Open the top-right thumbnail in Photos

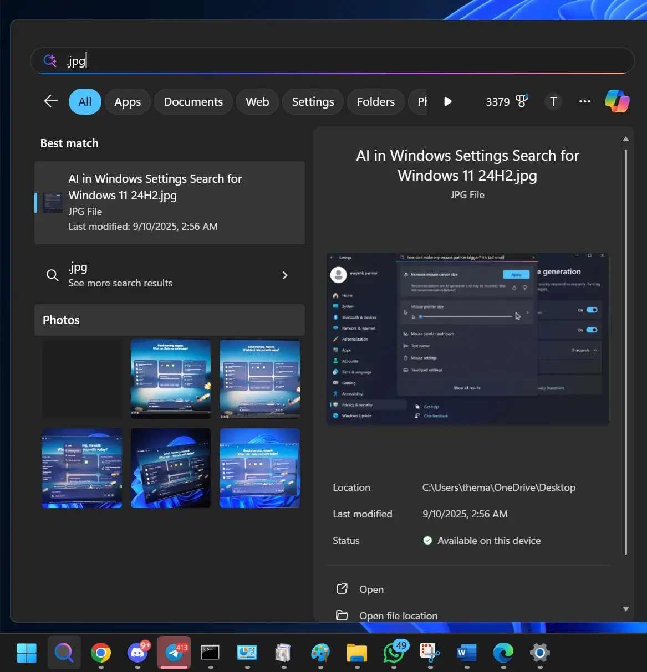(259, 379)
